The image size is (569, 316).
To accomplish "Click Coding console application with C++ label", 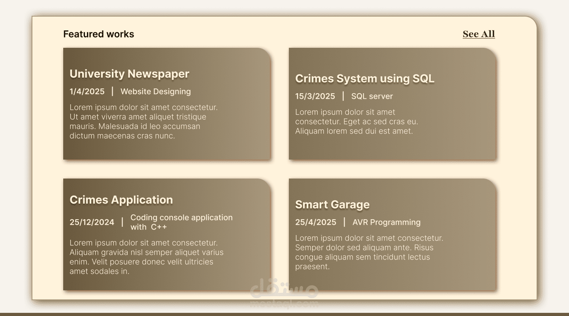I will coord(181,222).
